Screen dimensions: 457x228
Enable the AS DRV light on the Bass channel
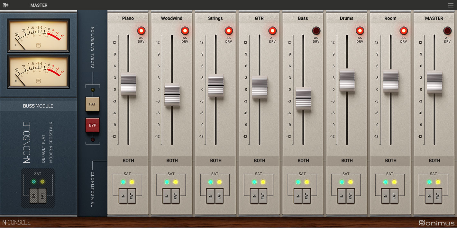[x=316, y=31]
